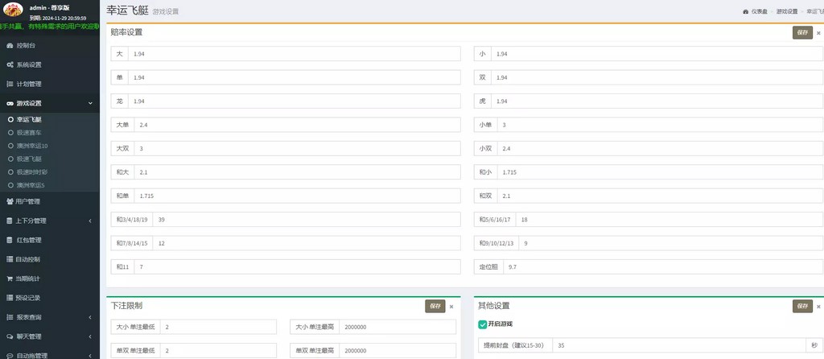Edit the 虎 odds field
Viewport: 824px width, 359px height.
pyautogui.click(x=657, y=101)
